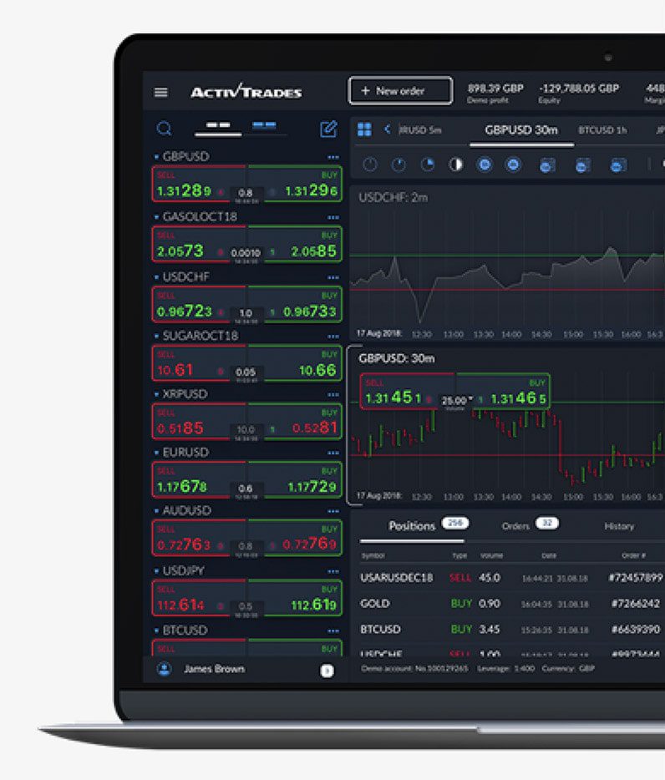Sell GBPUSD at 1.31289

pyautogui.click(x=199, y=184)
